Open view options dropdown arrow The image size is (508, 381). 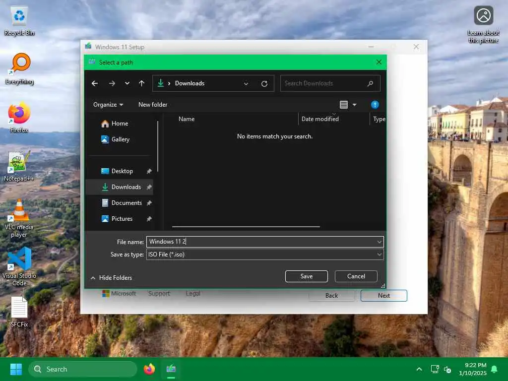354,105
